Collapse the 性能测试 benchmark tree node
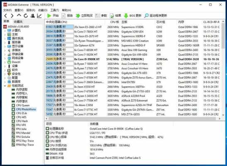This screenshot has height=166, width=227. tap(5, 85)
